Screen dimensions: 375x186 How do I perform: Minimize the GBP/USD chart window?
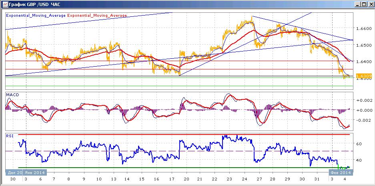click(358, 4)
